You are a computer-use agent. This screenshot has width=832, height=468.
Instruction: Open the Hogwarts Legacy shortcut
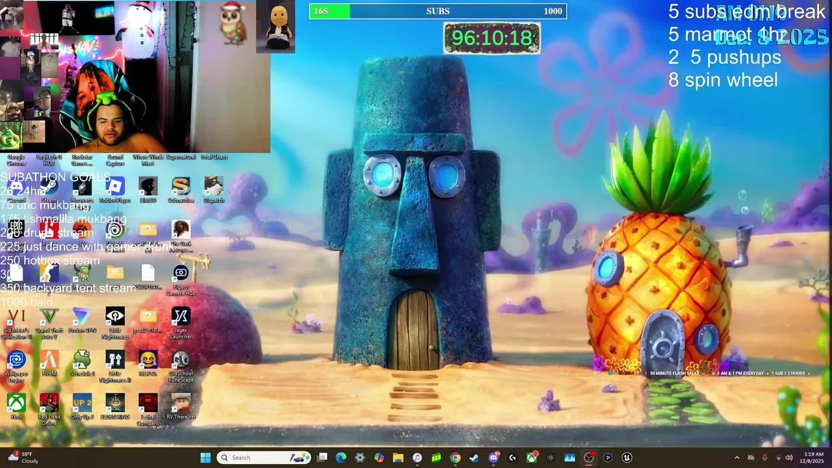pos(82,190)
